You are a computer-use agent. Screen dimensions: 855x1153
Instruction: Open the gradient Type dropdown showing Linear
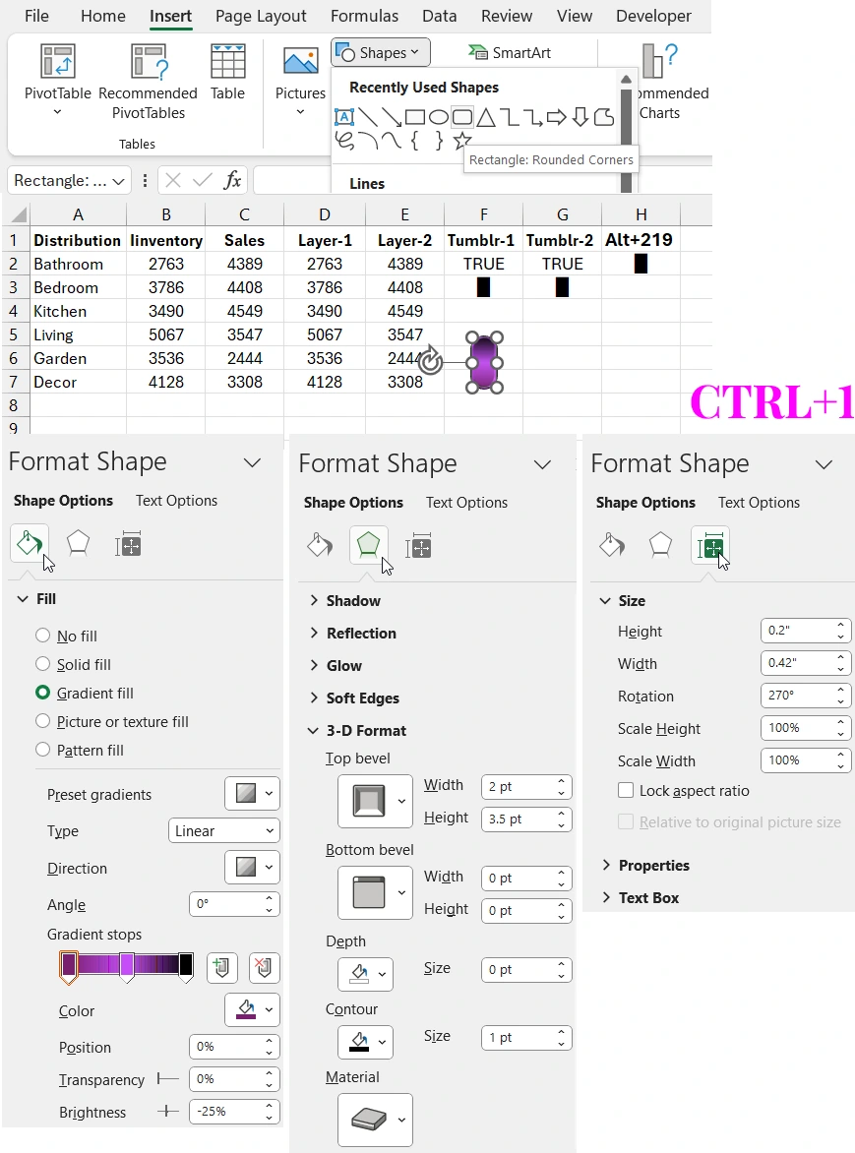point(223,830)
